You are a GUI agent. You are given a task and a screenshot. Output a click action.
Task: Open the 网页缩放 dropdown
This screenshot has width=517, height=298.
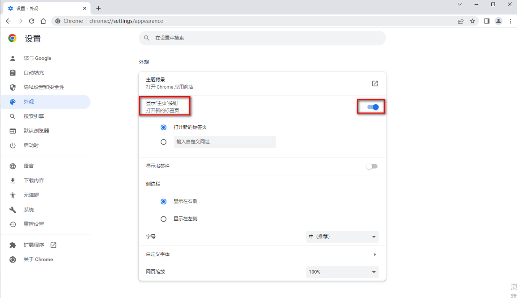[x=342, y=272]
